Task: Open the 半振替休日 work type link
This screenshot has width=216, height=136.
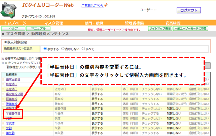Action: [13, 113]
